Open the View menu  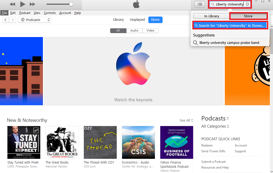tap(37, 13)
